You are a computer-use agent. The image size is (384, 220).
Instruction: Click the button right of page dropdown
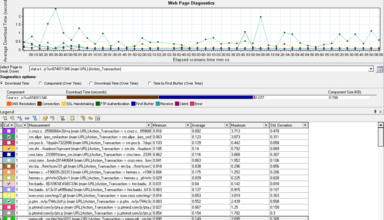pyautogui.click(x=379, y=69)
